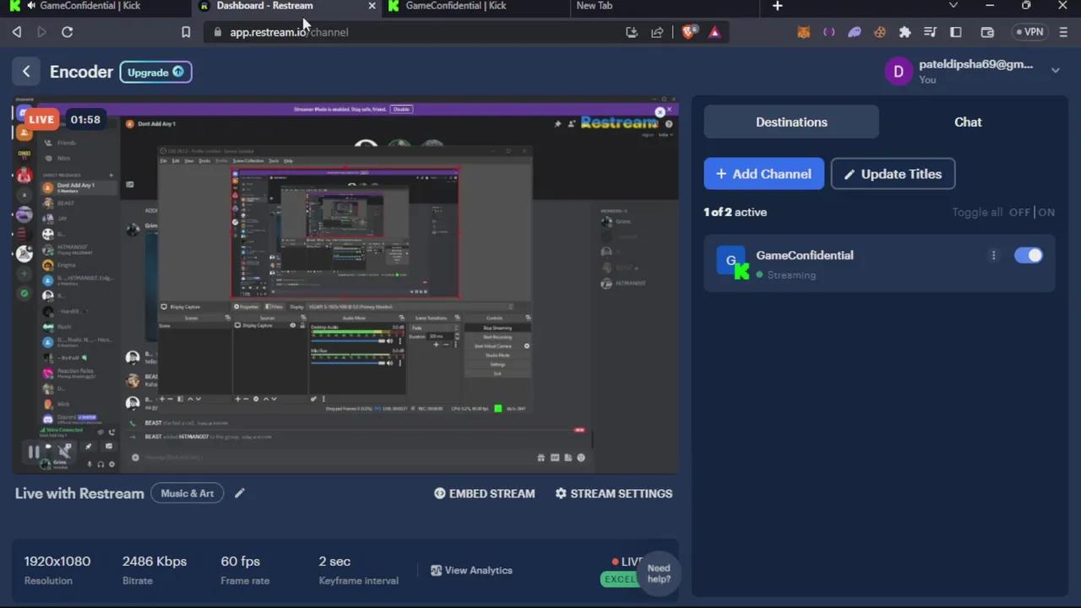The width and height of the screenshot is (1081, 608).
Task: Open the Brave Shields lion icon
Action: [689, 32]
